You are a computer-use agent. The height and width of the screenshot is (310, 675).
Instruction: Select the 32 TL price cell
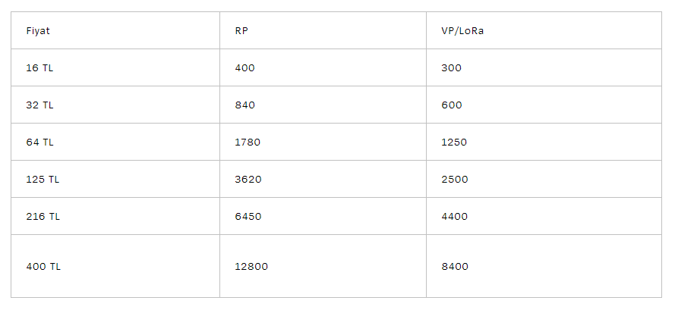(x=39, y=105)
